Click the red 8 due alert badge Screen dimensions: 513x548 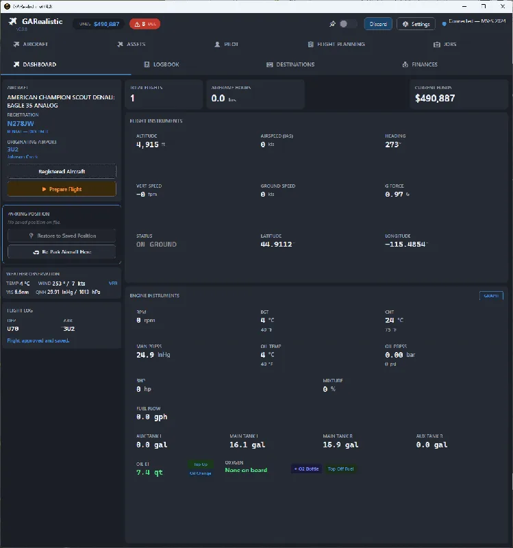(145, 24)
